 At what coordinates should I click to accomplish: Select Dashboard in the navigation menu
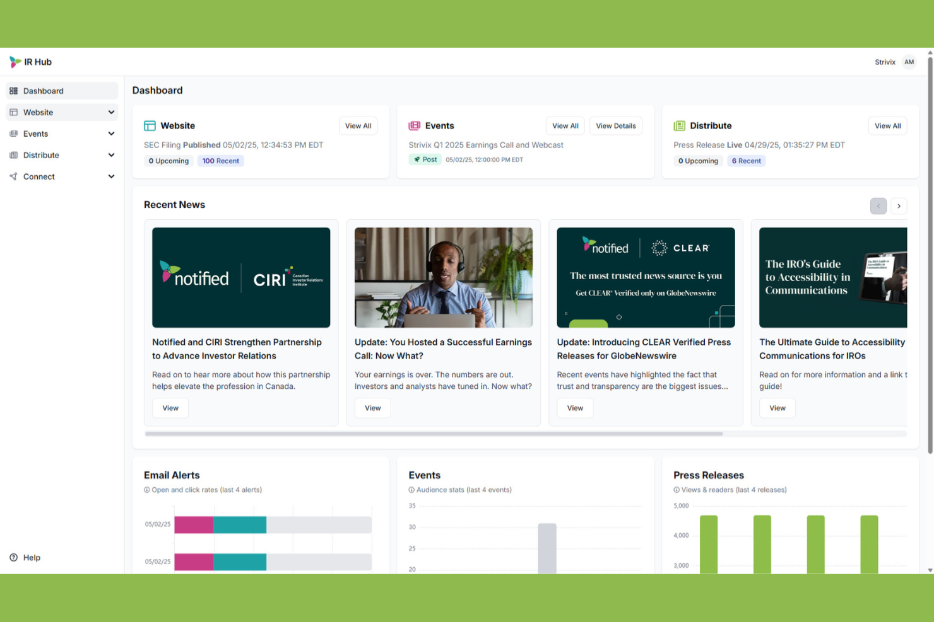[x=43, y=91]
